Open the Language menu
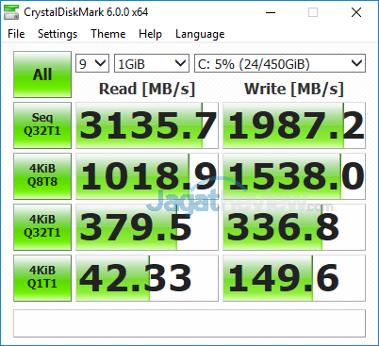The width and height of the screenshot is (379, 346). (x=200, y=34)
